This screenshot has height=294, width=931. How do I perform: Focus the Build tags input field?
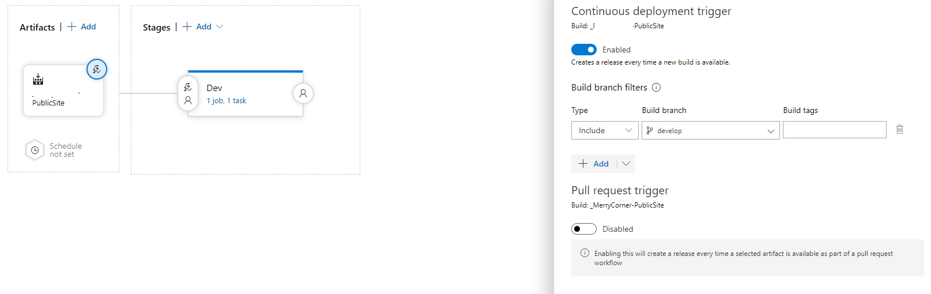(x=835, y=130)
